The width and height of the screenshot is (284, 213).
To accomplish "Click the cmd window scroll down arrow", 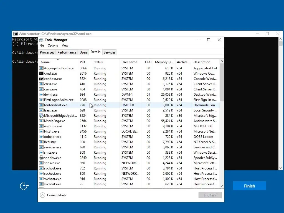I will click(x=280, y=168).
